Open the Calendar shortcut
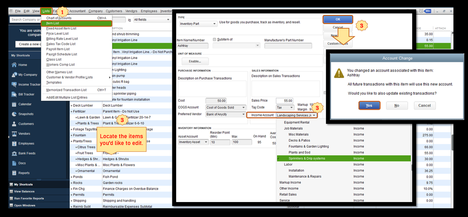Viewport: 468px width, 217px height. coord(25,104)
